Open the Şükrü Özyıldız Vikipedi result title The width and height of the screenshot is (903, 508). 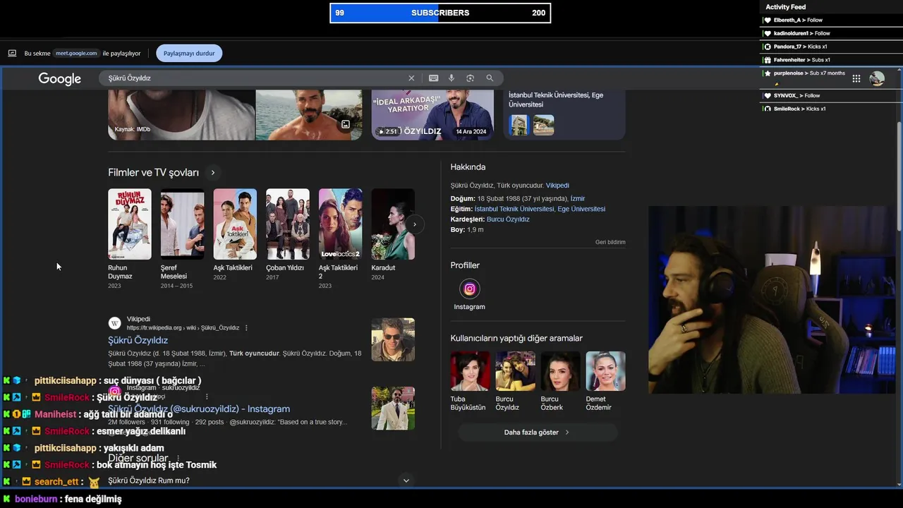138,340
